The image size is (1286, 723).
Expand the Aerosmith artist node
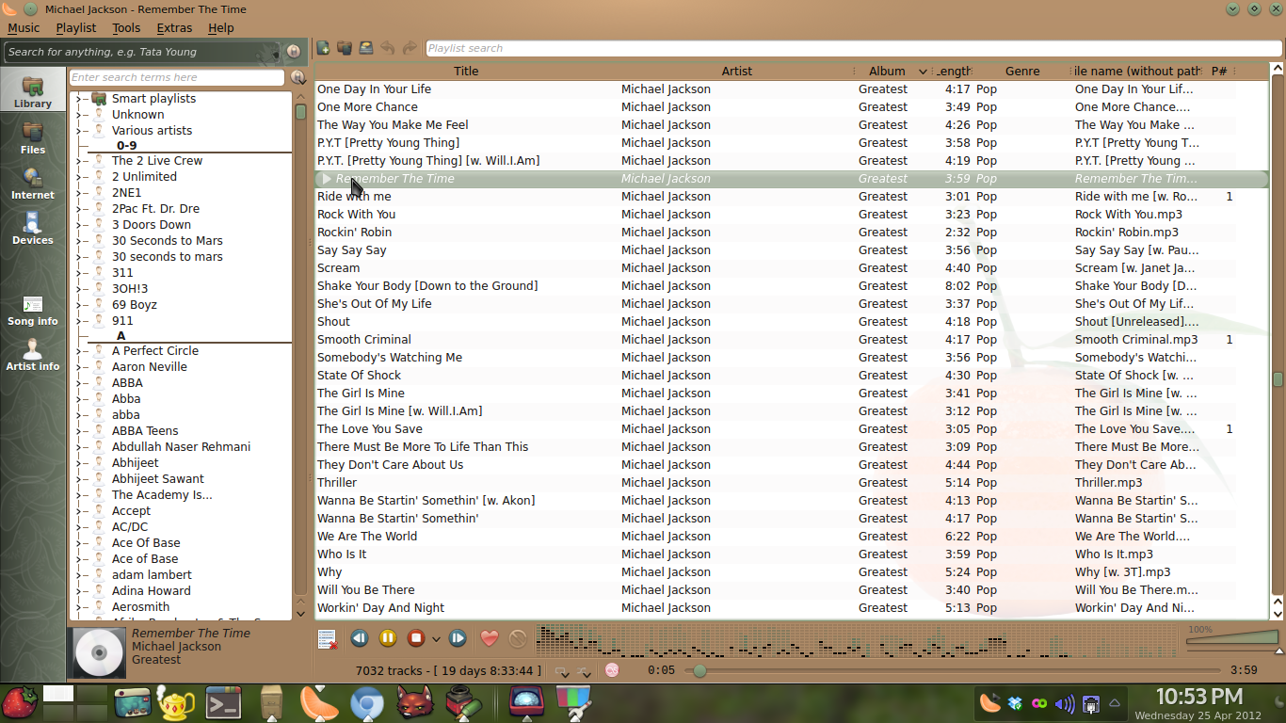pos(78,607)
